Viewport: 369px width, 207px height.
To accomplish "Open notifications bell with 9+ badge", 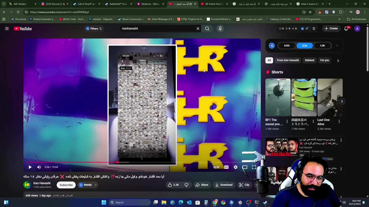I will (347, 28).
